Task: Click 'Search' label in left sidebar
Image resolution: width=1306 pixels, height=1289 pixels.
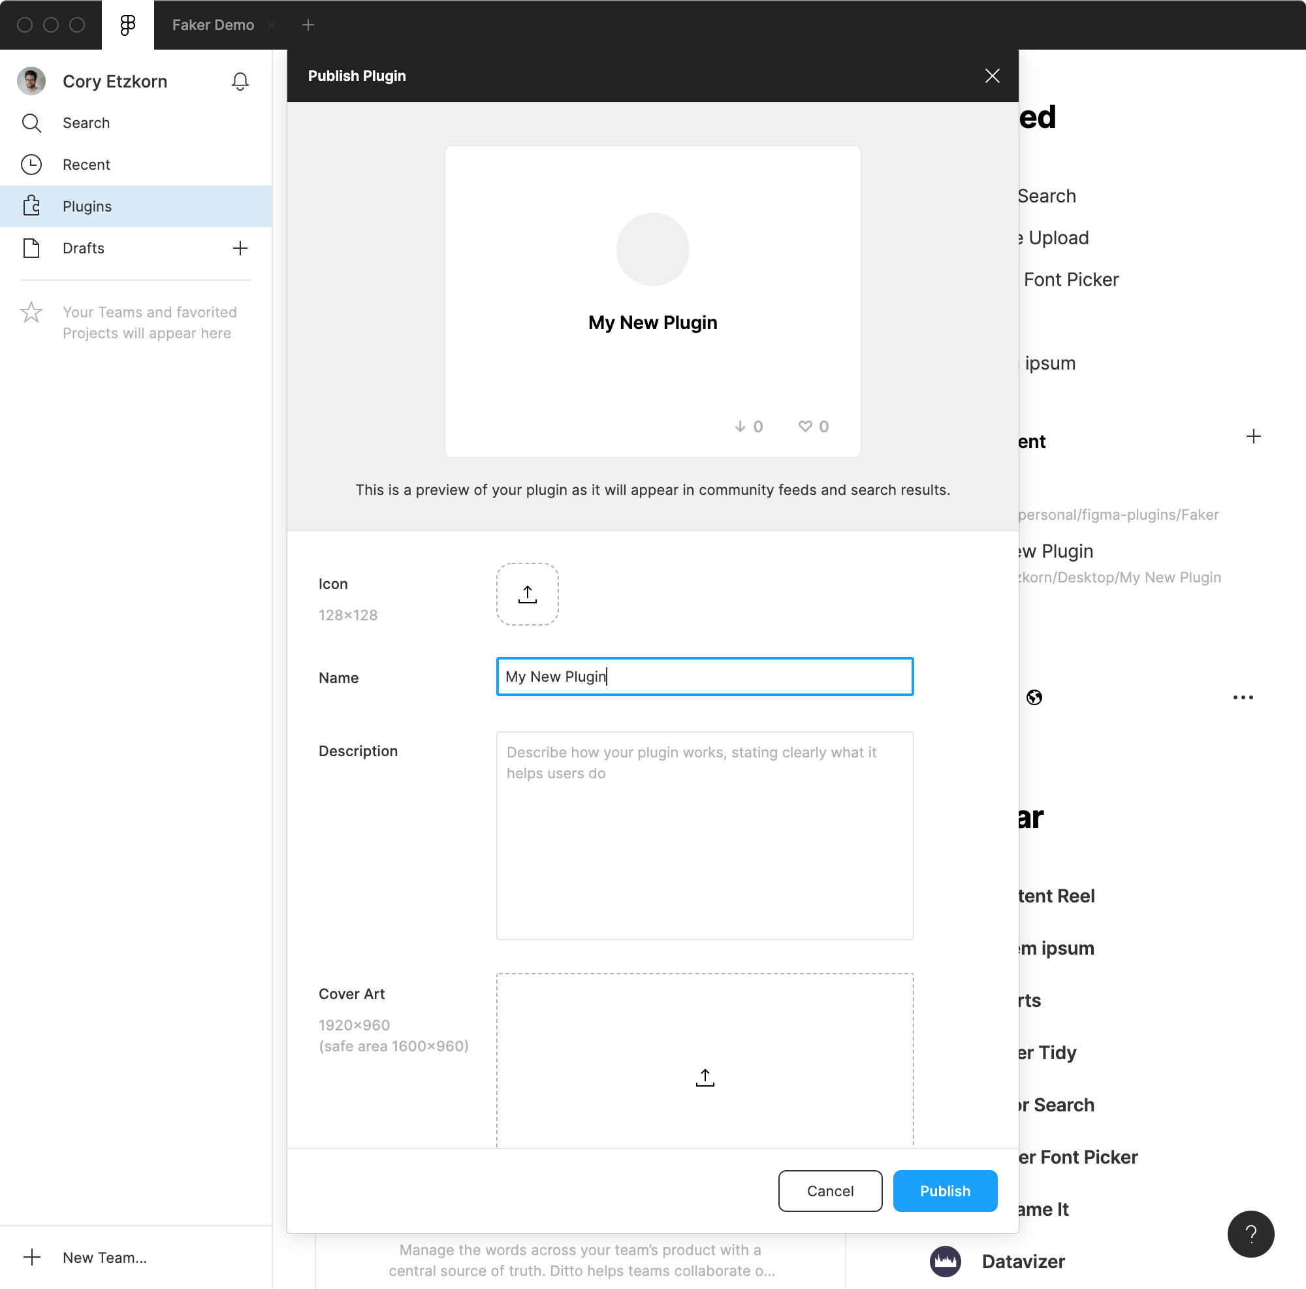Action: pyautogui.click(x=86, y=123)
